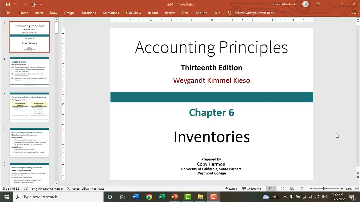Start Slide Show from the status bar
Screen dimensions: 360x202
303,189
